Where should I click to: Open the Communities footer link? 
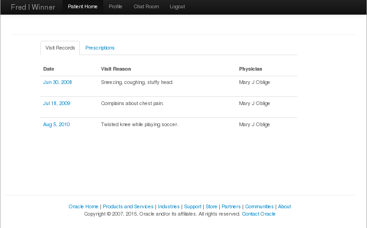pos(259,207)
